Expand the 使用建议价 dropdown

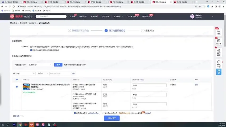pos(40,65)
